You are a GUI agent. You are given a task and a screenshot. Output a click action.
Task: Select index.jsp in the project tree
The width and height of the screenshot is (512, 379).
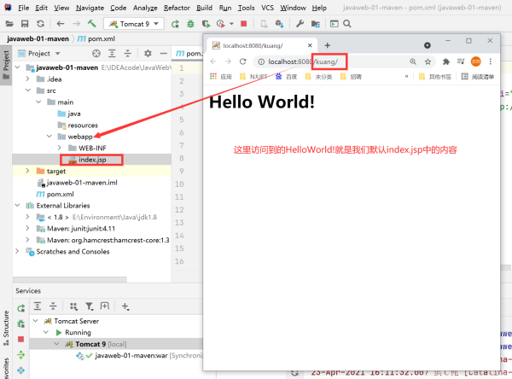click(91, 159)
